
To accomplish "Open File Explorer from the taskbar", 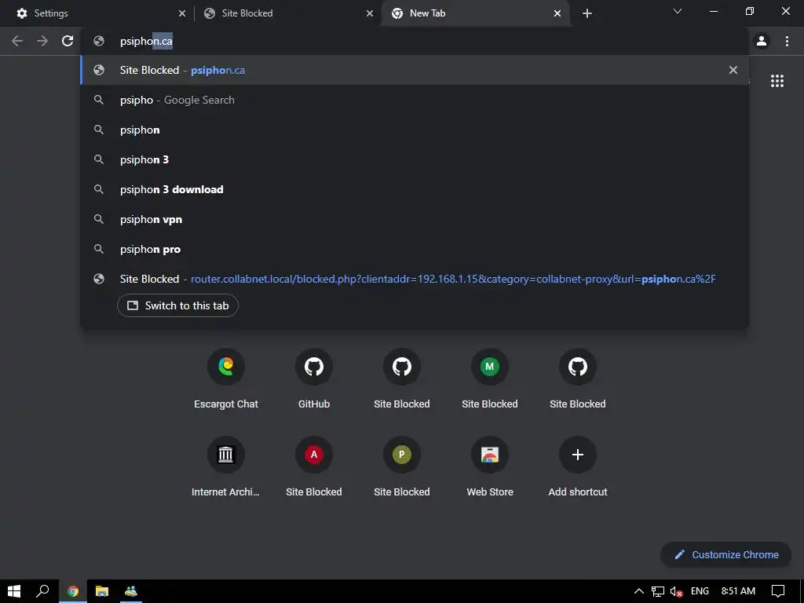I will click(102, 591).
